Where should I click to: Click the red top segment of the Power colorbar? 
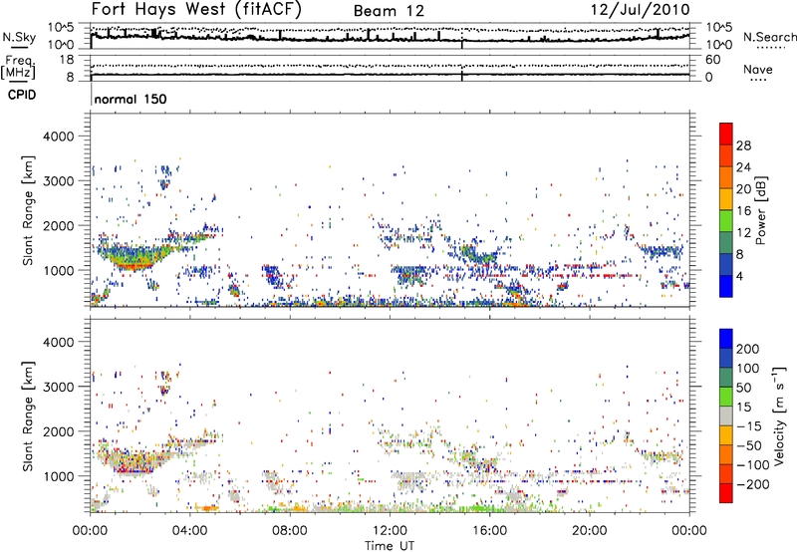tap(726, 134)
